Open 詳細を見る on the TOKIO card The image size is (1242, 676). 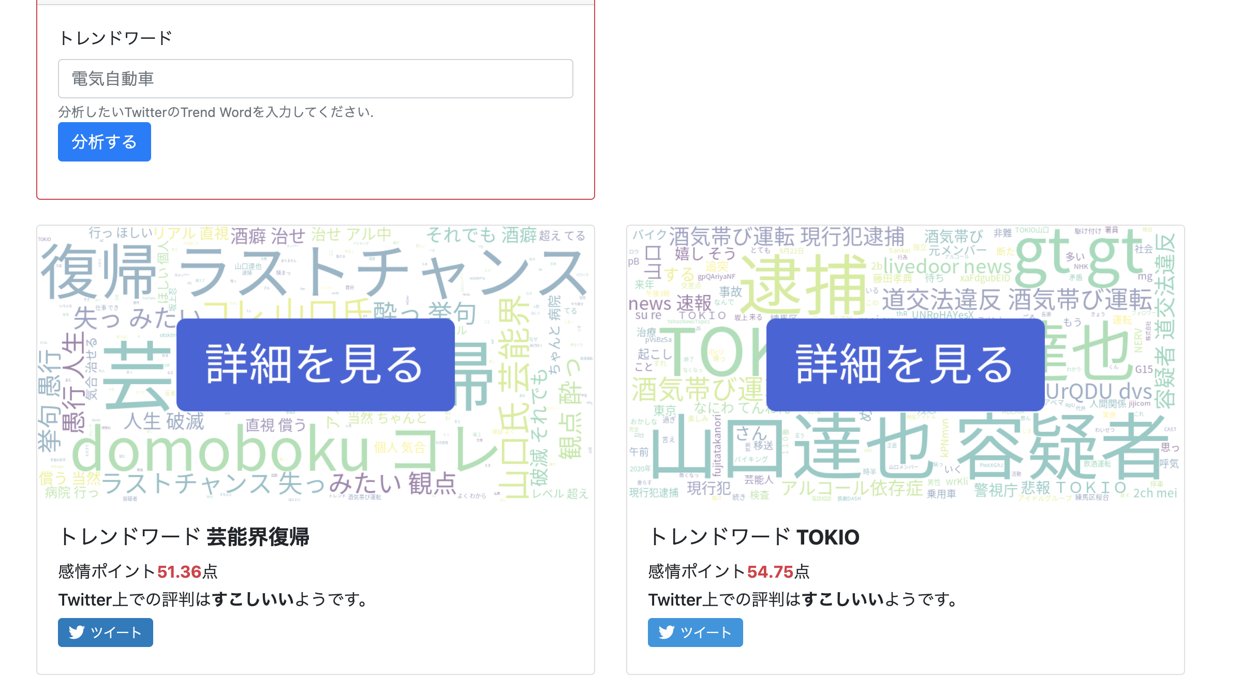pos(905,364)
